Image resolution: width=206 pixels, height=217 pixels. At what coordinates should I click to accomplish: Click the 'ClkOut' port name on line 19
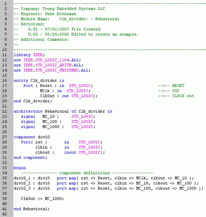pos(47,96)
